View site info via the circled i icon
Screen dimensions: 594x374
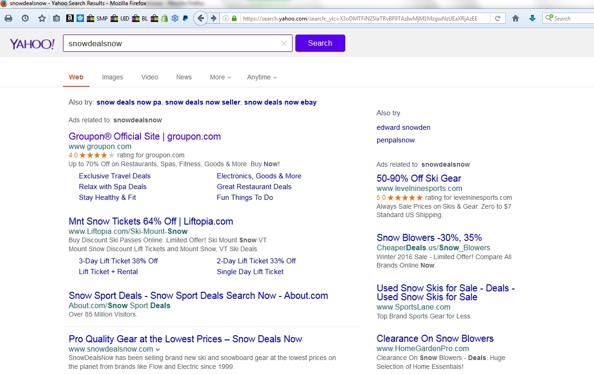click(x=226, y=19)
